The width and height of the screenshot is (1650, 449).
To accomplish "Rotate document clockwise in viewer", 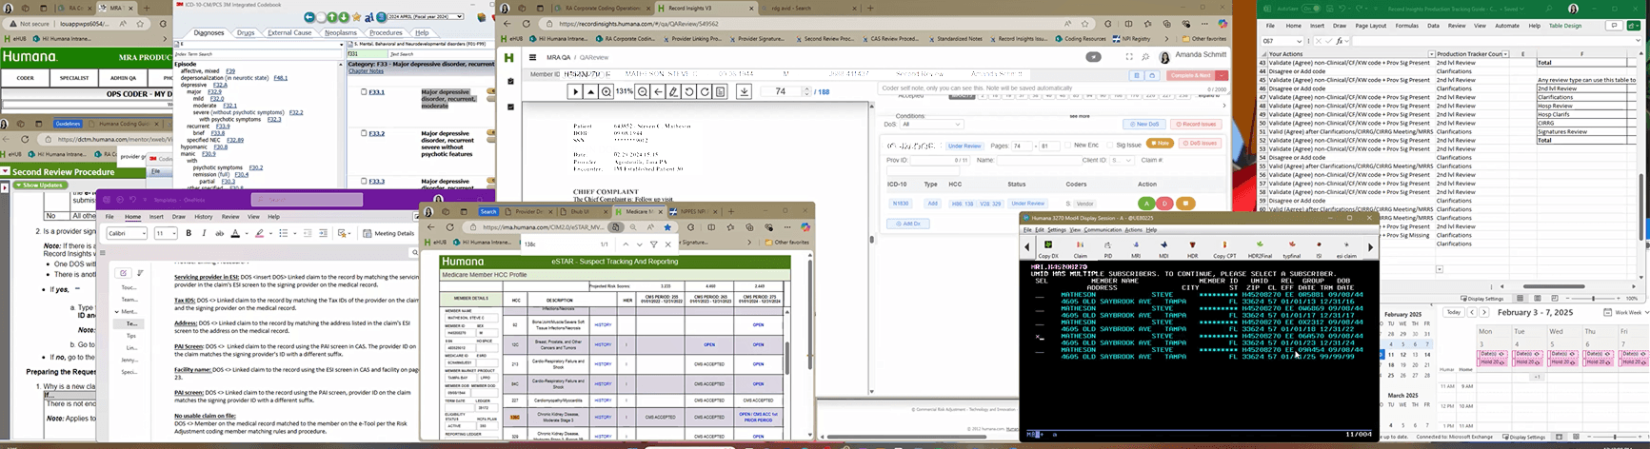I will [705, 91].
